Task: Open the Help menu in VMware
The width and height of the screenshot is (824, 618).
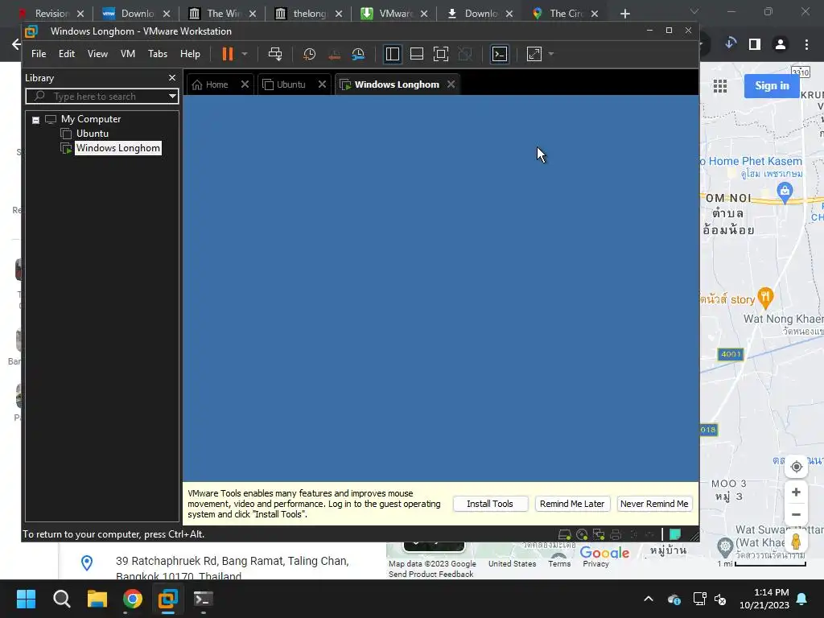Action: click(x=190, y=54)
